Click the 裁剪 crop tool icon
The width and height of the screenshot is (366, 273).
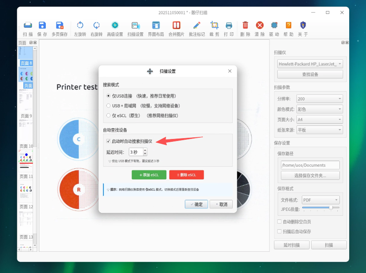tap(214, 25)
